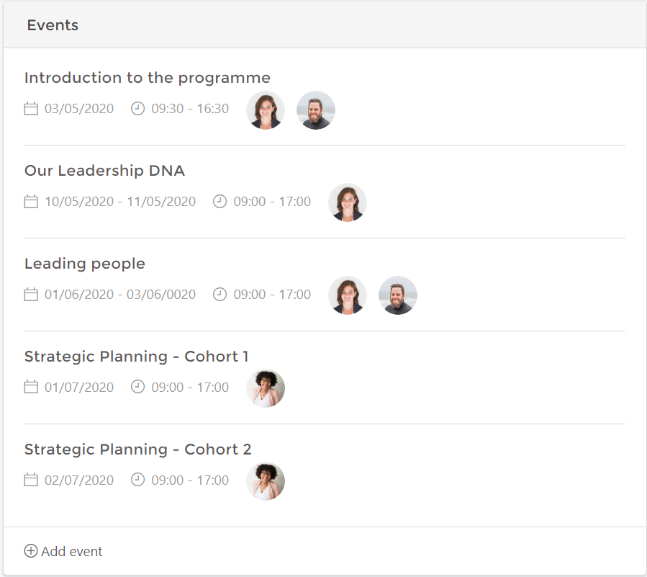
Task: Click Add event button
Action: (63, 551)
